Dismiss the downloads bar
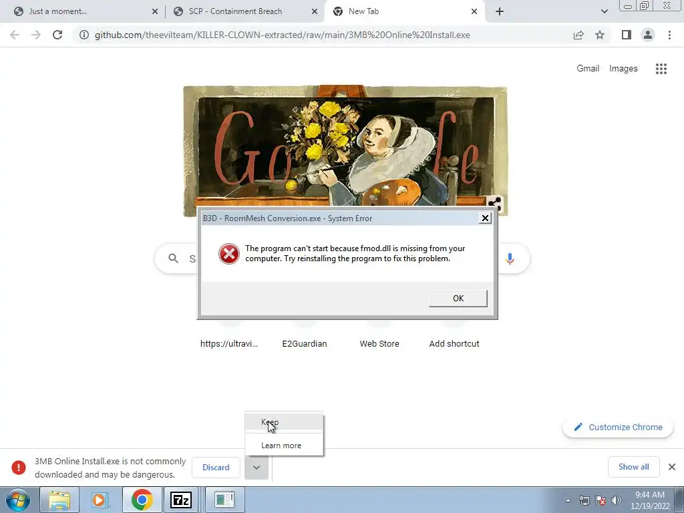Screen dimensions: 684x513 pyautogui.click(x=672, y=467)
